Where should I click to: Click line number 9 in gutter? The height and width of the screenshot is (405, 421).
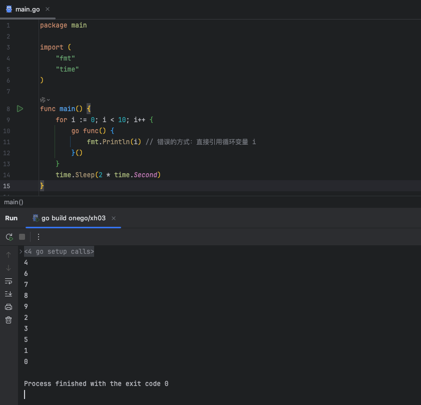pyautogui.click(x=9, y=120)
